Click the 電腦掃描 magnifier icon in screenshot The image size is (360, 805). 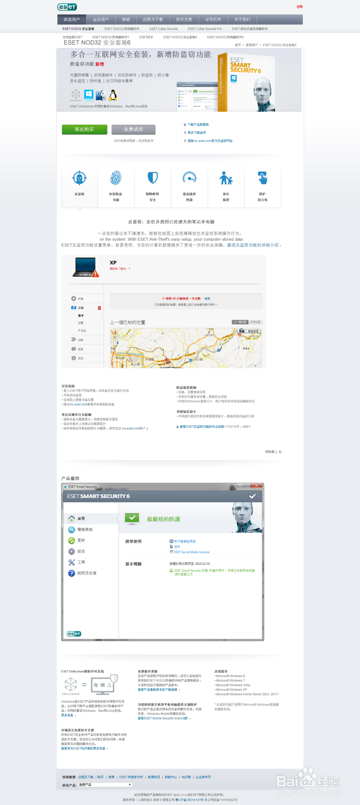72,530
